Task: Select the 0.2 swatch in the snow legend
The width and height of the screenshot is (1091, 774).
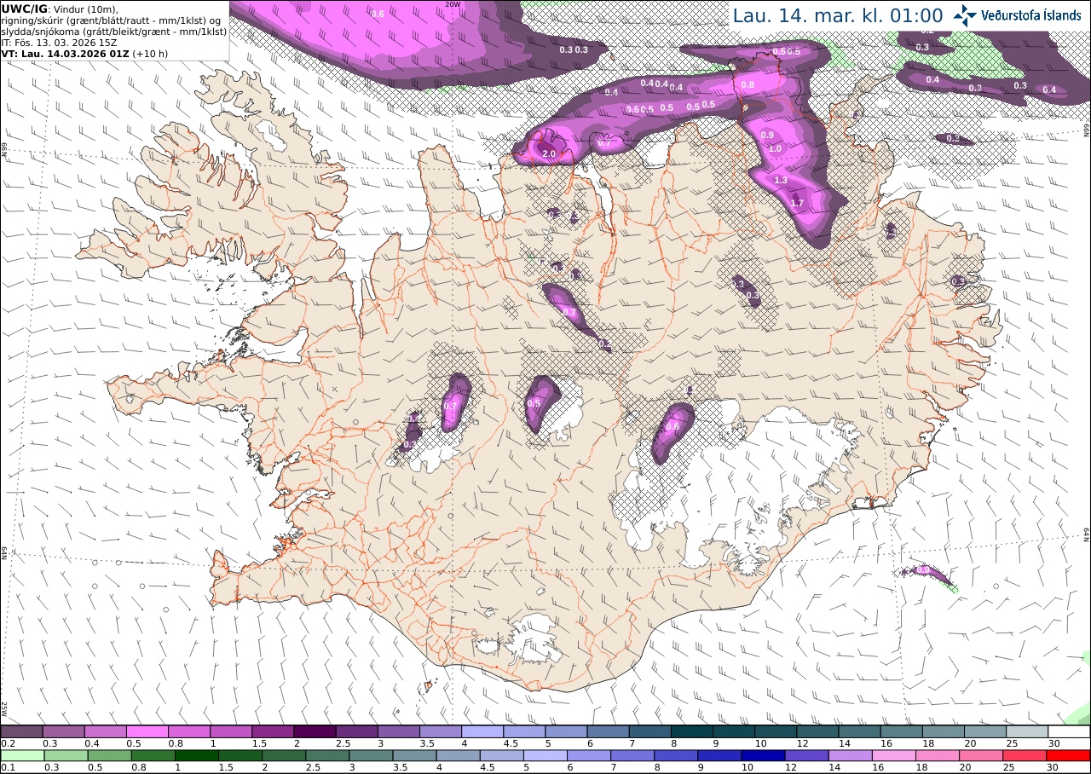Action: [x=21, y=731]
